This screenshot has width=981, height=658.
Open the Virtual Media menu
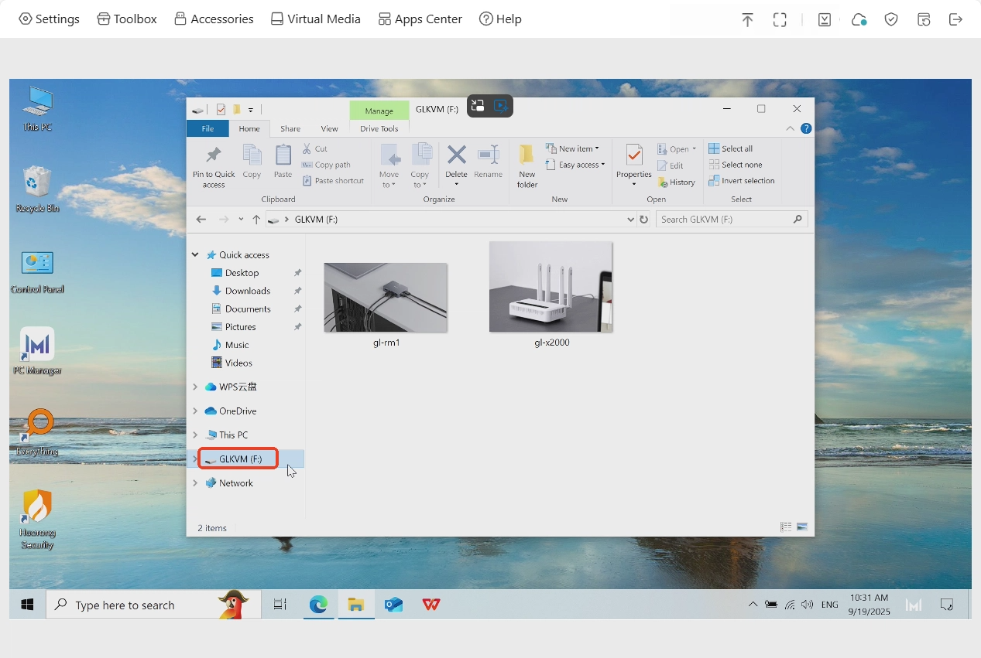point(316,19)
